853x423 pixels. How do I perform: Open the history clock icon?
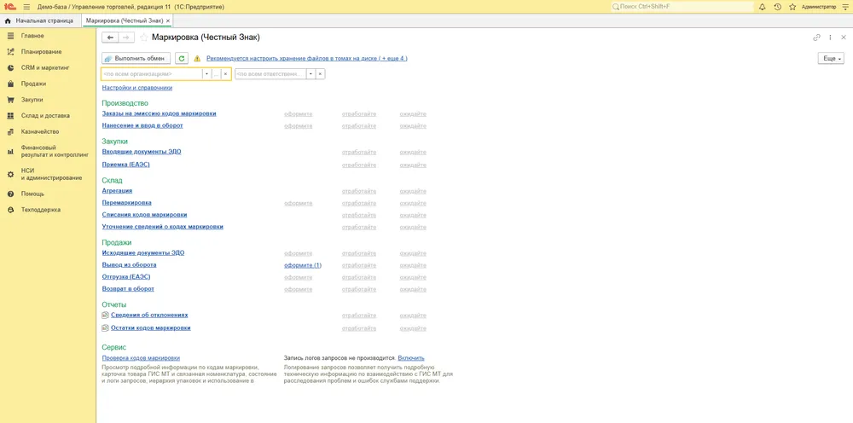coord(777,7)
